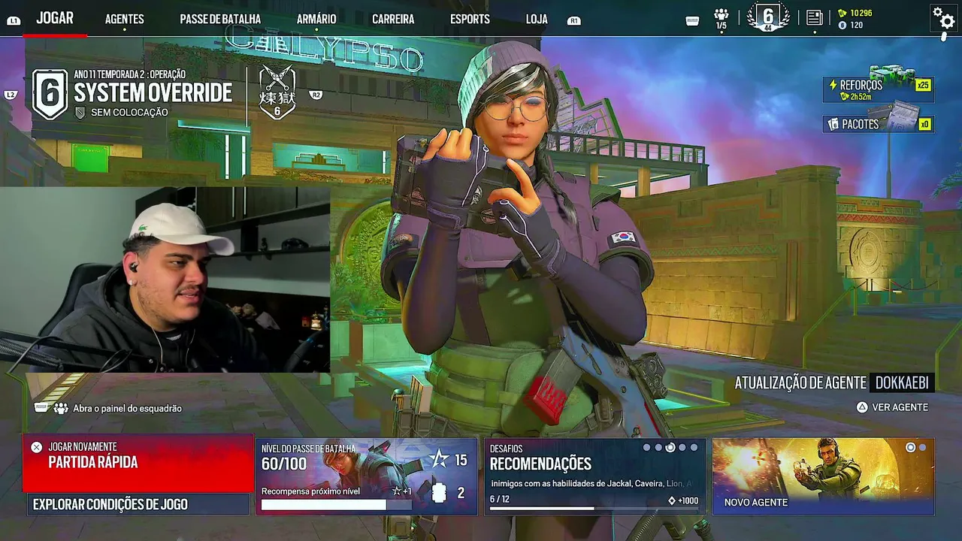Click the 2h52m booster timer
Image resolution: width=962 pixels, height=541 pixels.
click(861, 97)
